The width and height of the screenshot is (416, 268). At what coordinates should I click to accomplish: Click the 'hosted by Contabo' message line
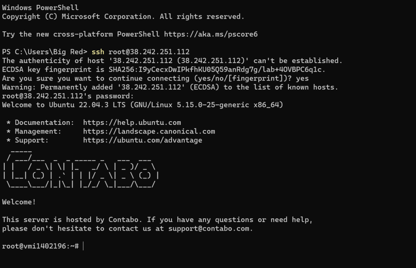click(x=157, y=220)
